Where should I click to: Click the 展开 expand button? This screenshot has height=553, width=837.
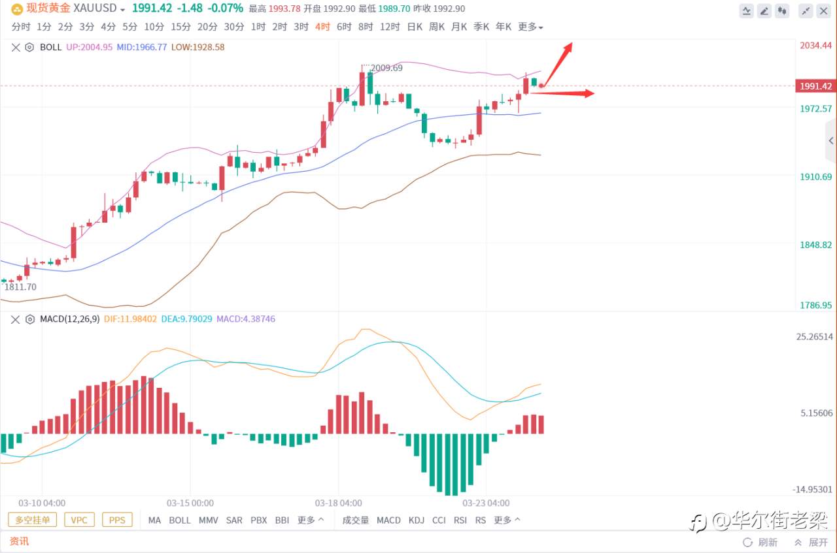coord(811,543)
